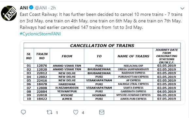189x118 pixels.
Task: Click the Neelachal Exp row in image
Action: click(102, 65)
